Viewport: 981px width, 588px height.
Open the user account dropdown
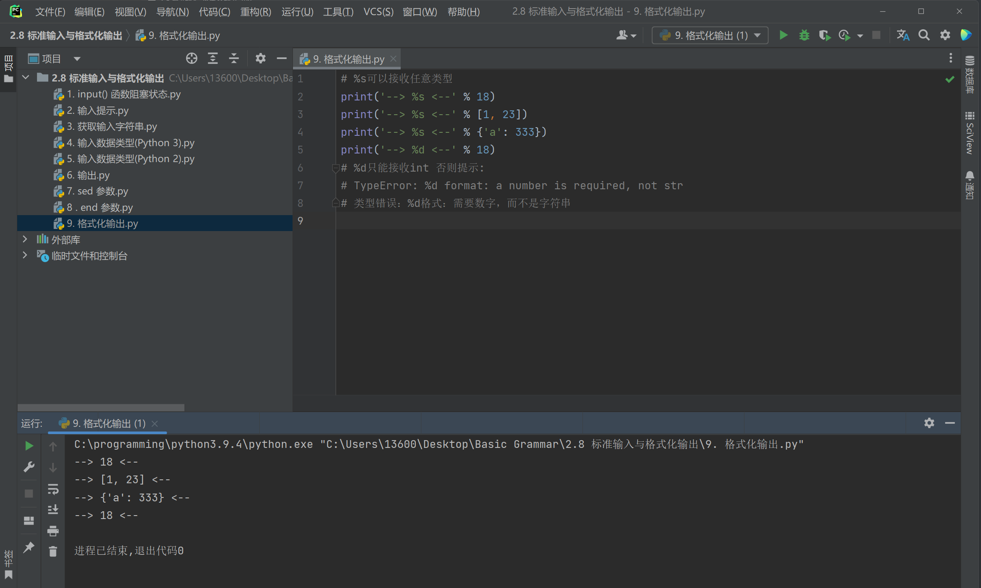[x=626, y=35]
